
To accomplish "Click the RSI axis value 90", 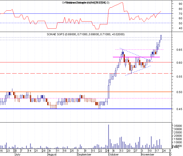I will point(180,4).
